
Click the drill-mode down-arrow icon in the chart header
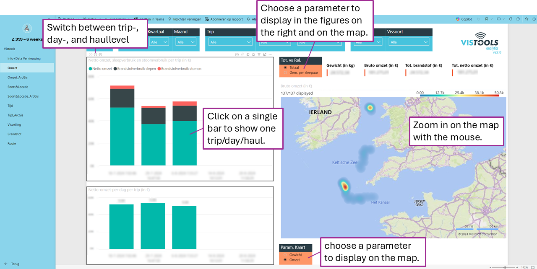(237, 54)
